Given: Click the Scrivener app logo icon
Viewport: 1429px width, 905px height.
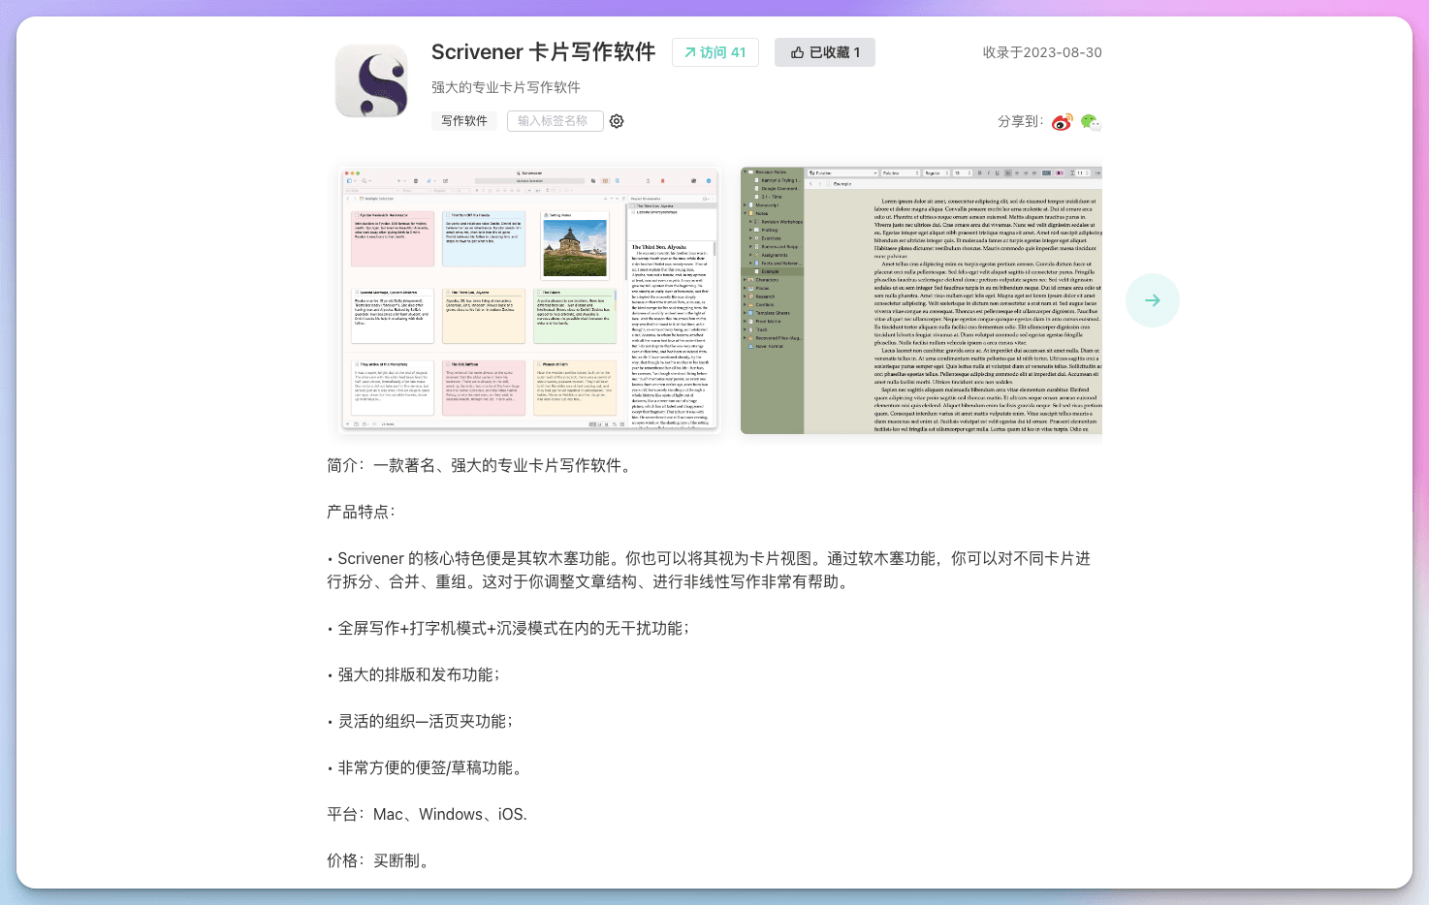Looking at the screenshot, I should coord(371,81).
